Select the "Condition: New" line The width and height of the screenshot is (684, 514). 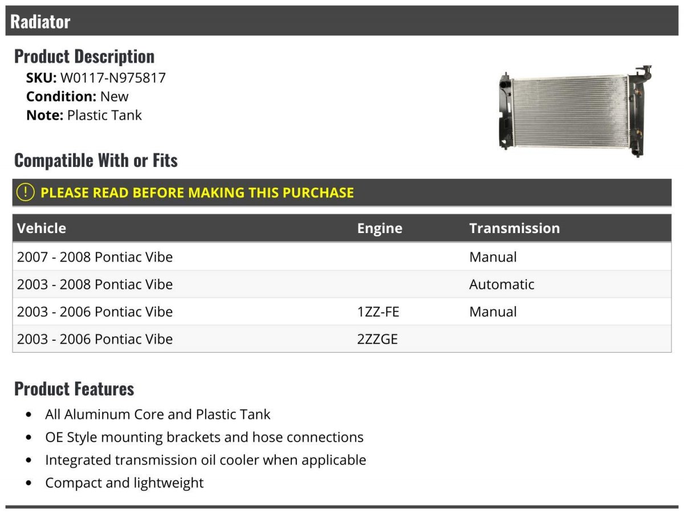pos(78,96)
